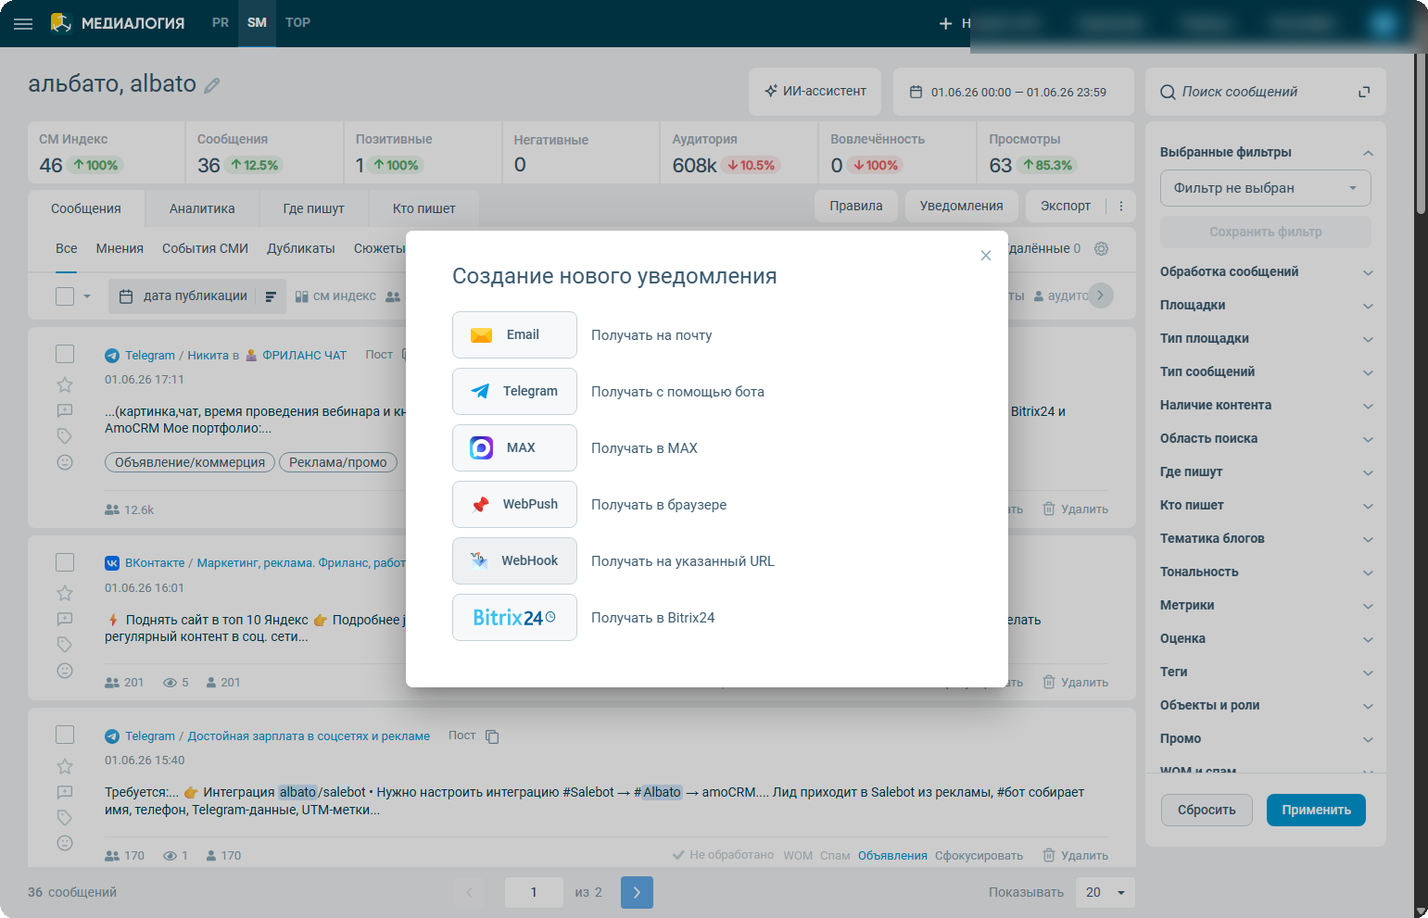Copy icon next to Достойная зарплата Пост
Image resolution: width=1428 pixels, height=918 pixels.
pos(492,736)
